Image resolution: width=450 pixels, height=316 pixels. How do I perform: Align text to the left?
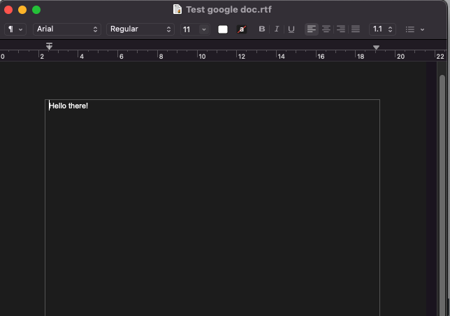click(x=312, y=29)
